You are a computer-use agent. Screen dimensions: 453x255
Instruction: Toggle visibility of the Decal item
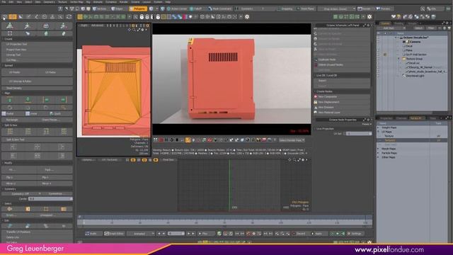click(379, 46)
